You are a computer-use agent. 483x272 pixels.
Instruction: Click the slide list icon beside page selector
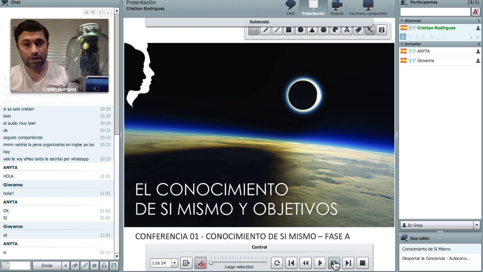(186, 263)
